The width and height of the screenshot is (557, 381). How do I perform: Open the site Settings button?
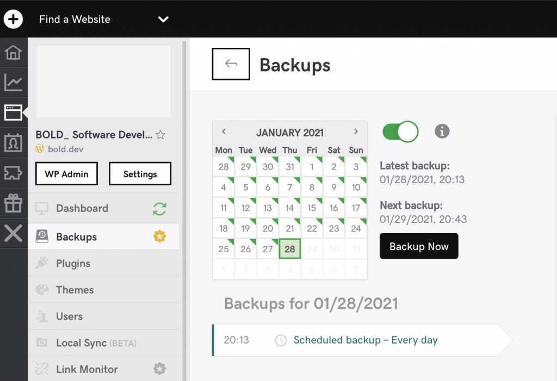tap(140, 173)
